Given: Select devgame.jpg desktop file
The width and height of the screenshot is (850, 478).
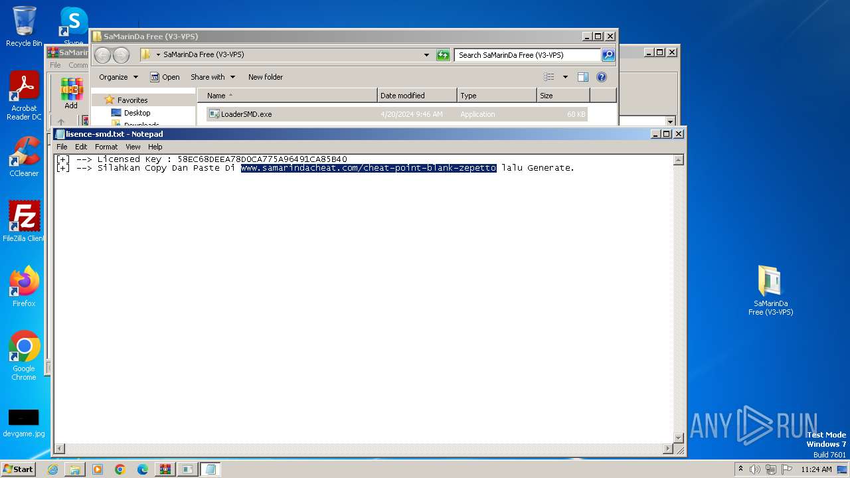Looking at the screenshot, I should 24,424.
